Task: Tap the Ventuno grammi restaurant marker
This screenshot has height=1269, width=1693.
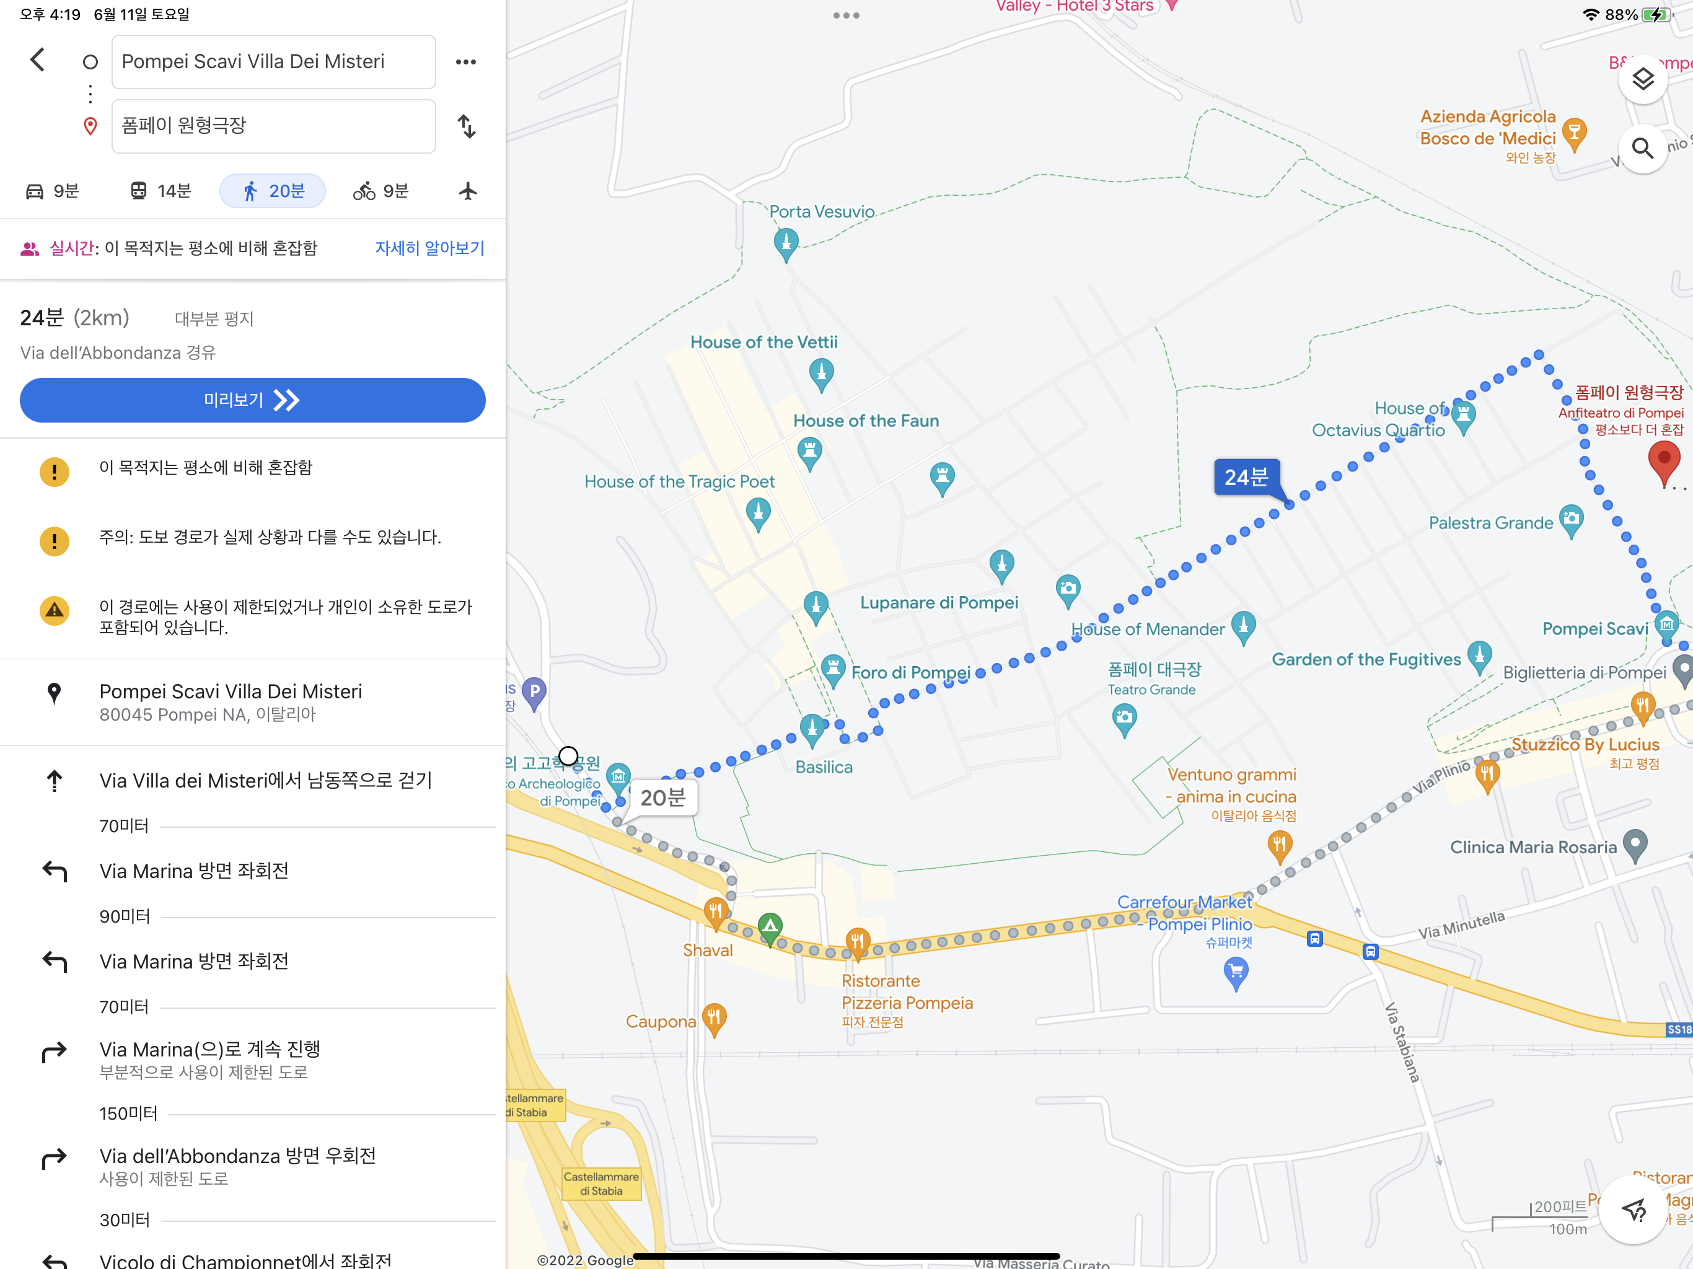Action: point(1280,847)
